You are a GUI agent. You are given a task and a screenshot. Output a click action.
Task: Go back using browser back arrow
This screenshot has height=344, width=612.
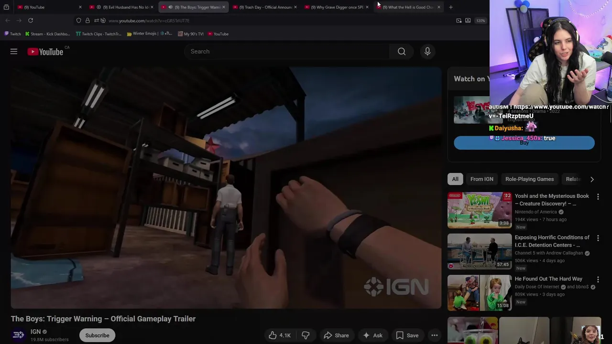coord(8,21)
